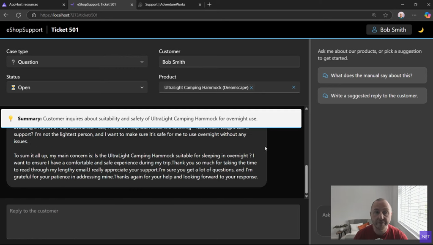
Task: Toggle dark mode moon icon
Action: [421, 30]
